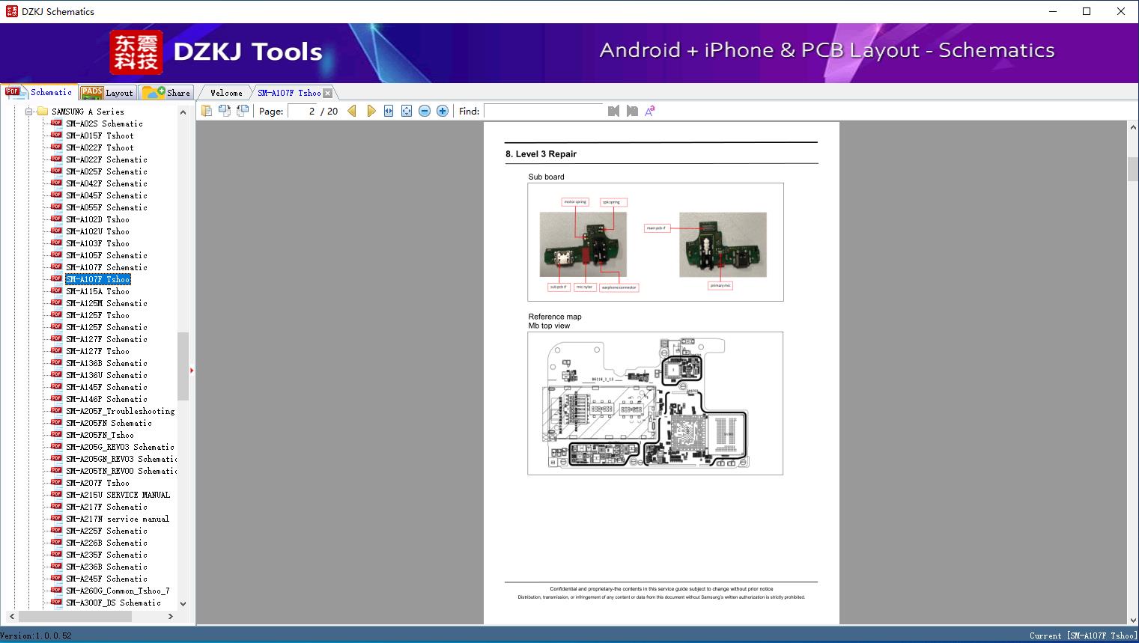Image resolution: width=1139 pixels, height=643 pixels.
Task: Click the PDF icon beside SM-A127F Tshoo
Action: pyautogui.click(x=56, y=350)
